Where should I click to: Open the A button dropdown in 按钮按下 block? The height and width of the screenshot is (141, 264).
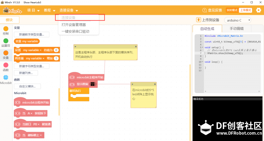(30, 114)
